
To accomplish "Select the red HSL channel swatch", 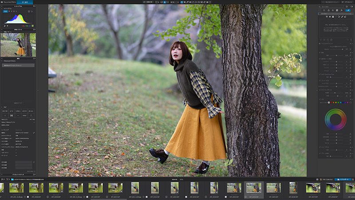I will point(331,103).
